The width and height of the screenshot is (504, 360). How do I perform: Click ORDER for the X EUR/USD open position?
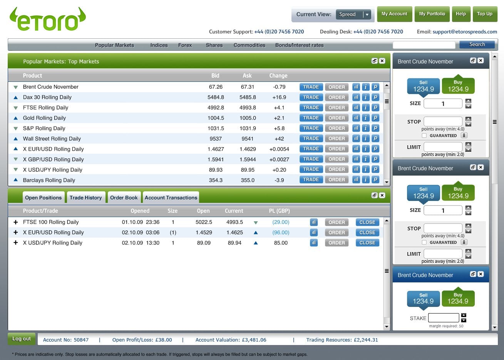337,232
